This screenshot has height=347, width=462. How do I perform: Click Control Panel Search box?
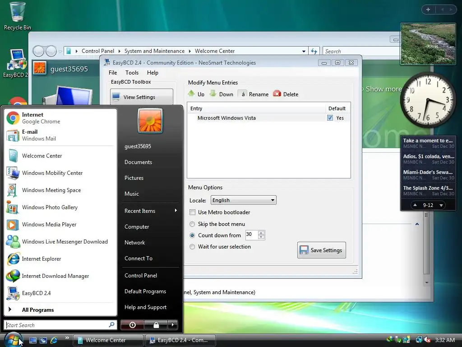tap(361, 52)
